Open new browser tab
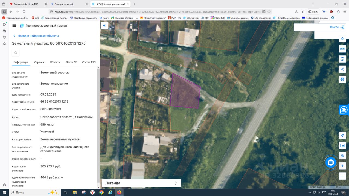 point(134,4)
